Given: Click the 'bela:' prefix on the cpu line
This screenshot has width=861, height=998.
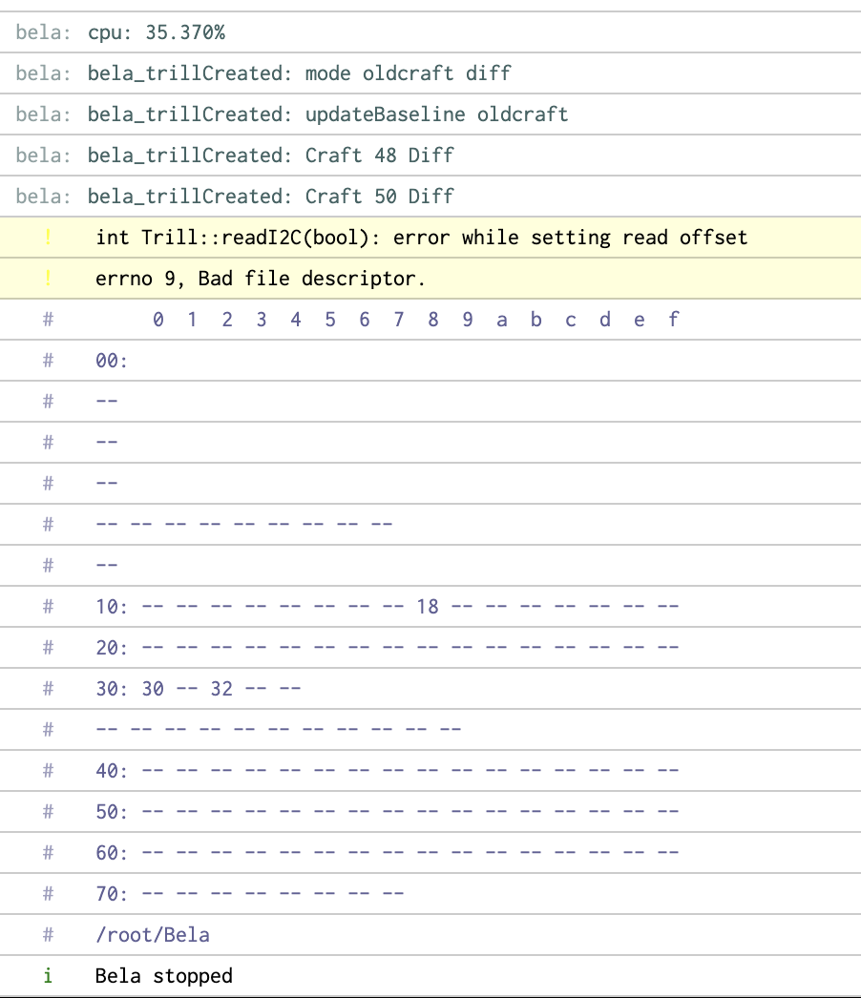Looking at the screenshot, I should click(43, 32).
